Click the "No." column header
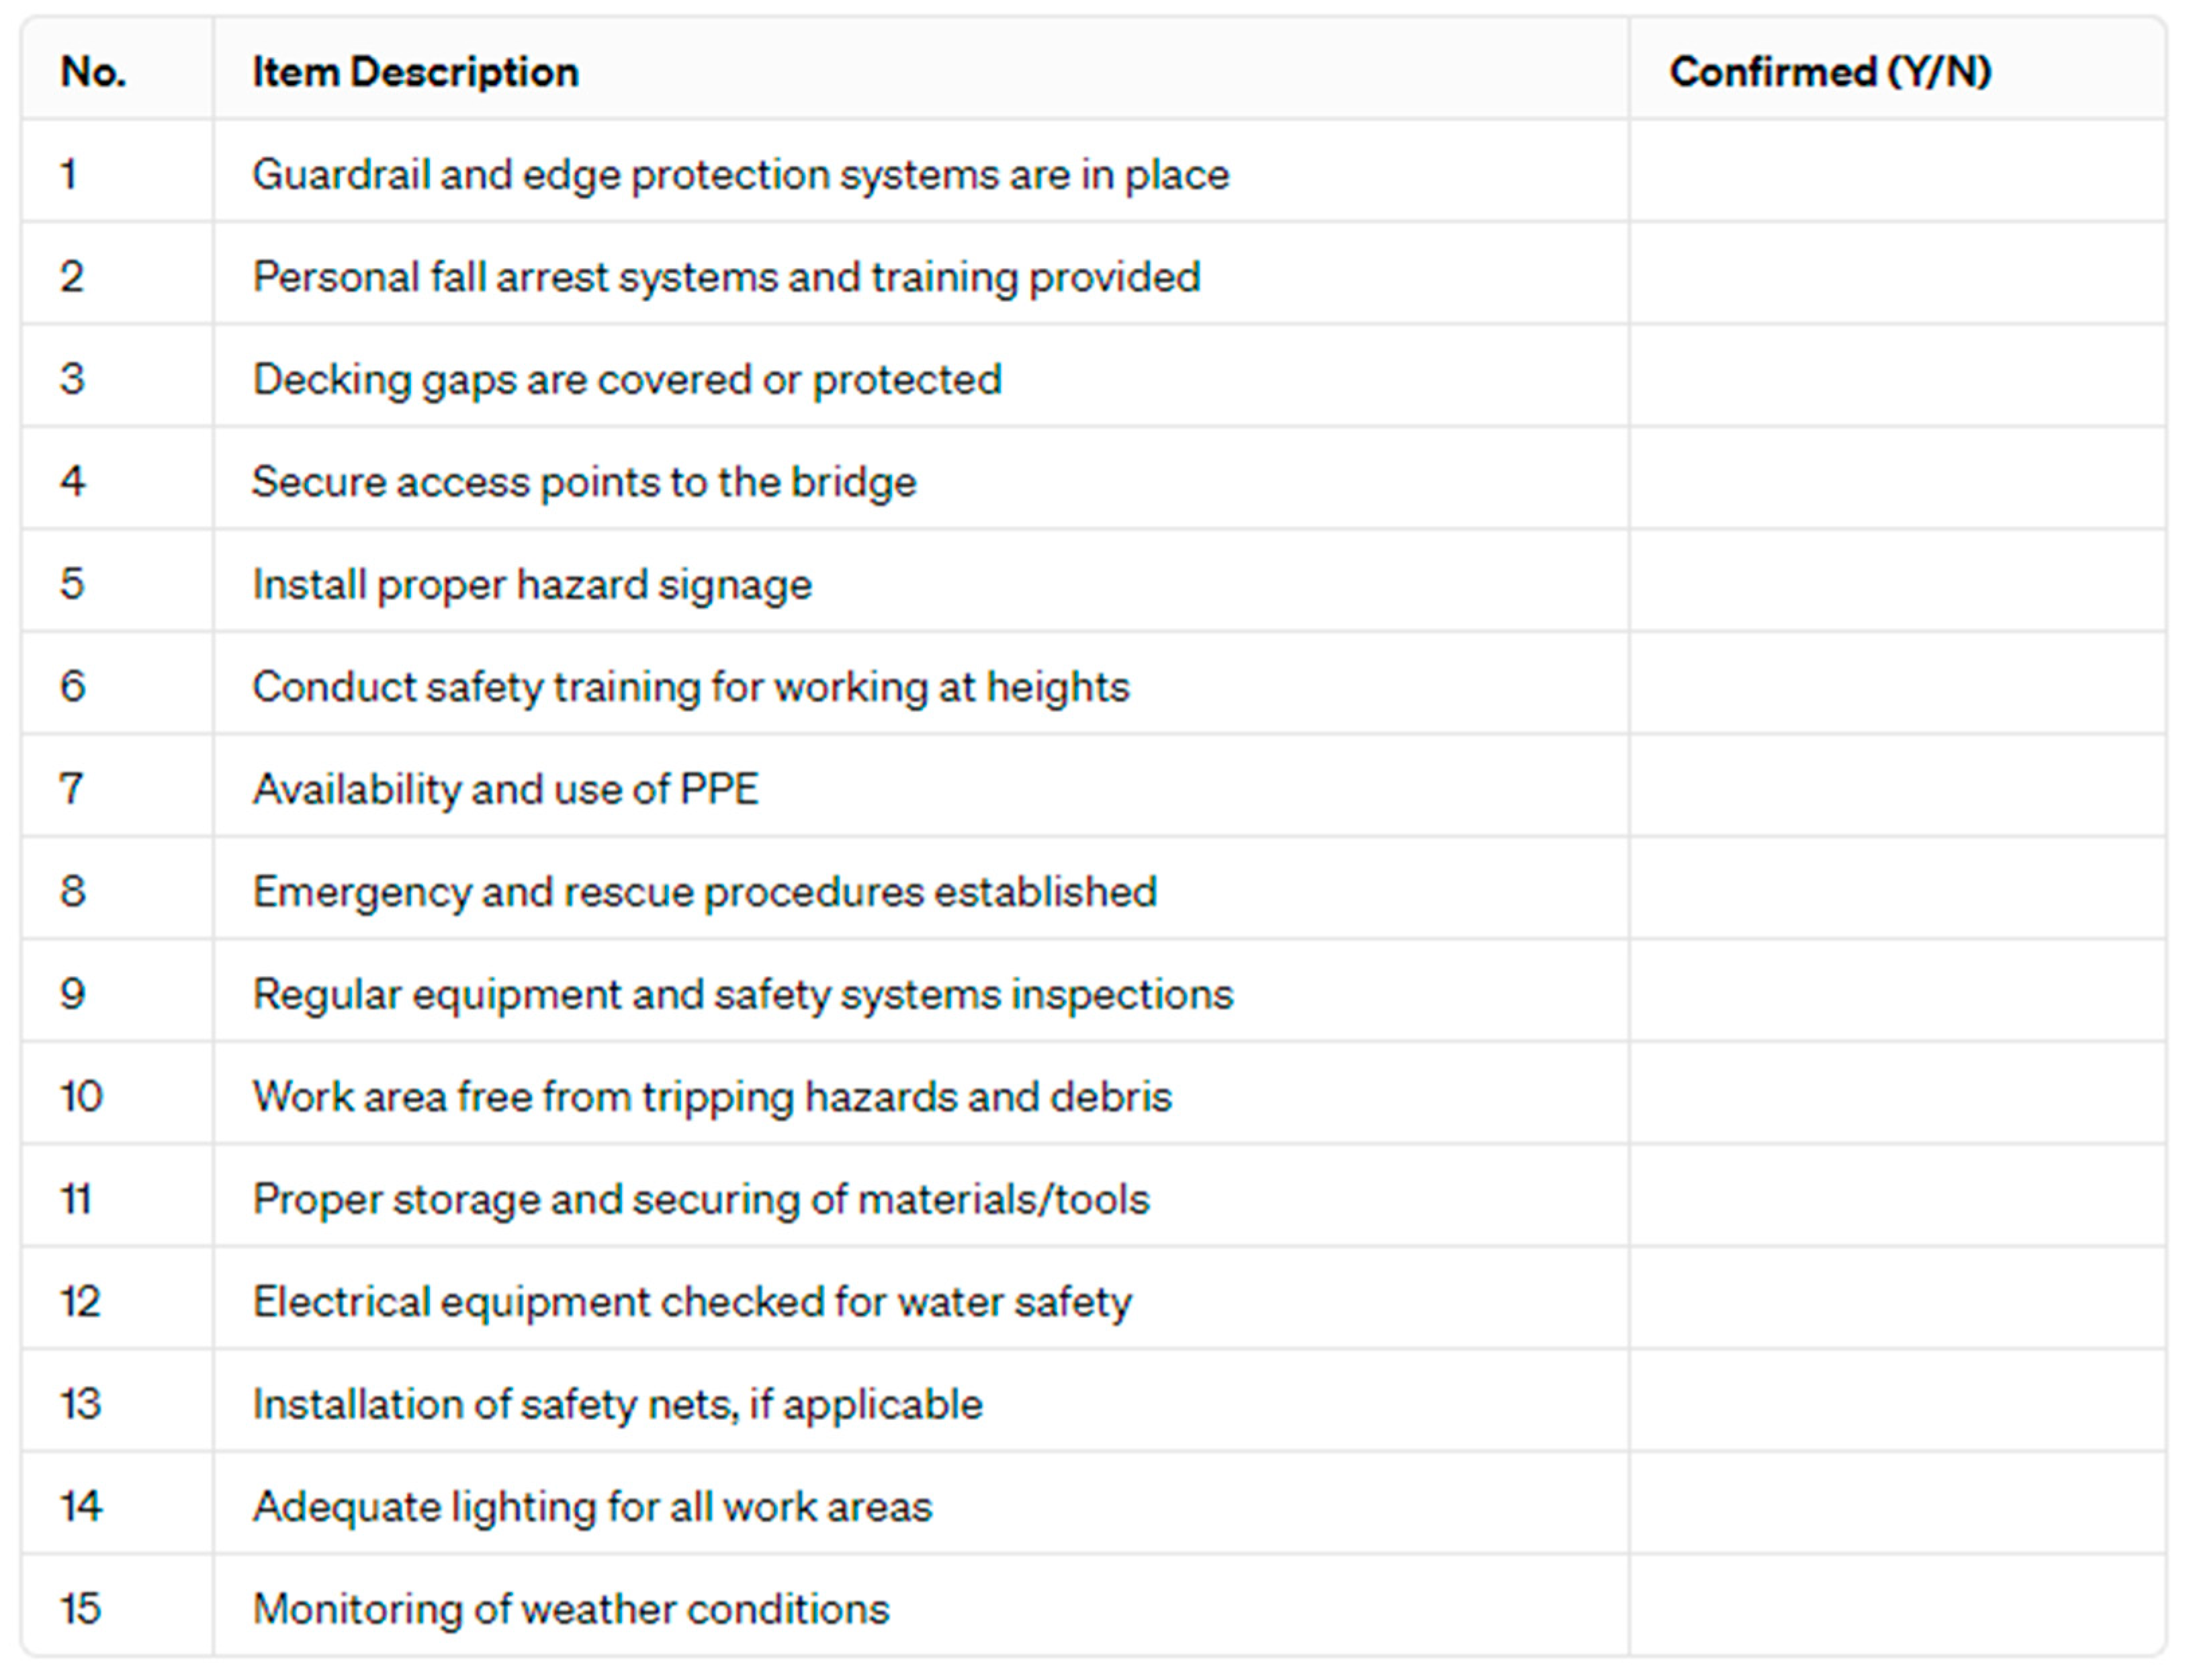This screenshot has height=1680, width=2187. tap(93, 72)
